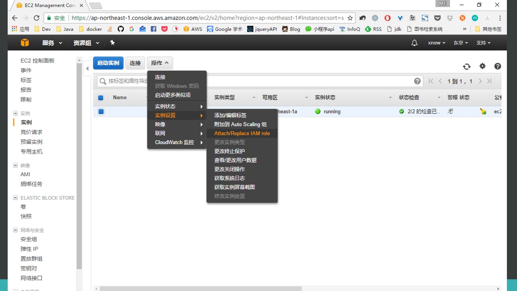Select 添加/编辑标签 menu item
This screenshot has height=291, width=517.
(x=242, y=115)
